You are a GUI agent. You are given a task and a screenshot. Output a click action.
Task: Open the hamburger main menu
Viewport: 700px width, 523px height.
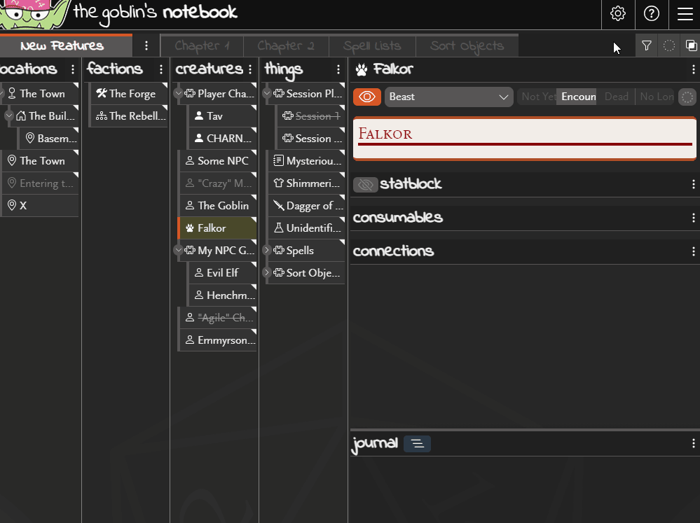[x=685, y=14]
